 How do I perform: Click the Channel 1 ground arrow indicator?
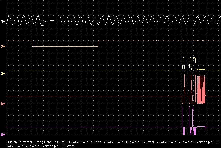pyautogui.click(x=4, y=22)
